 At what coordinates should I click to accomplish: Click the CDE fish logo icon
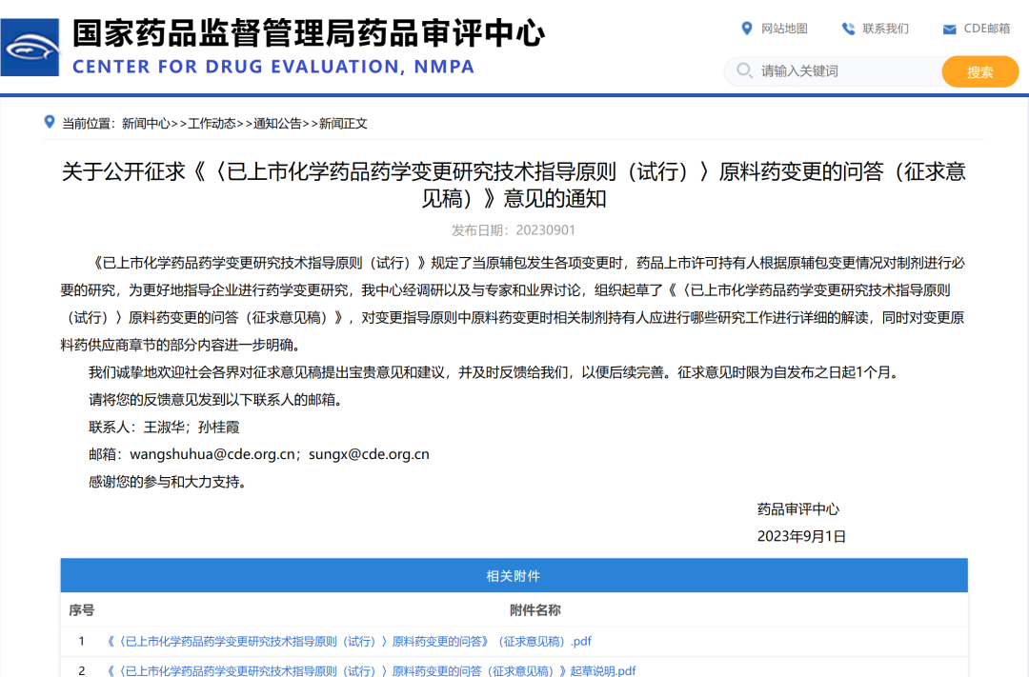[x=30, y=48]
